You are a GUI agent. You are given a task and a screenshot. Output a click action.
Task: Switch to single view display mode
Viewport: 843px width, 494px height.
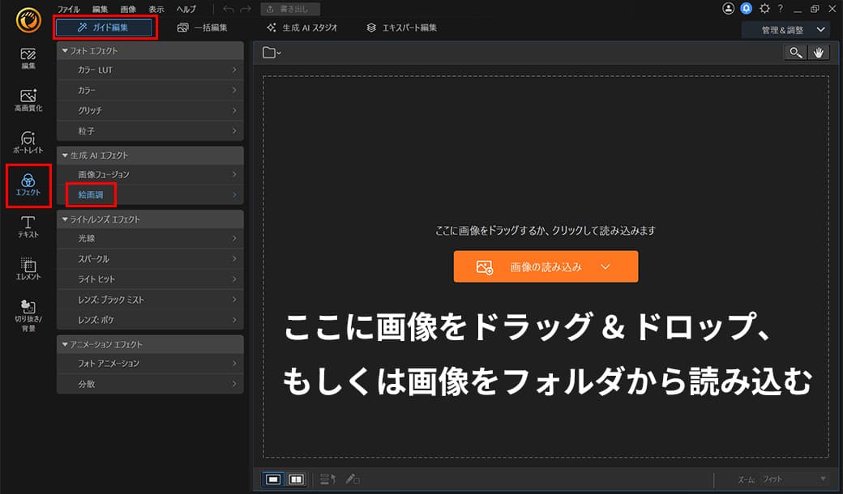(273, 479)
